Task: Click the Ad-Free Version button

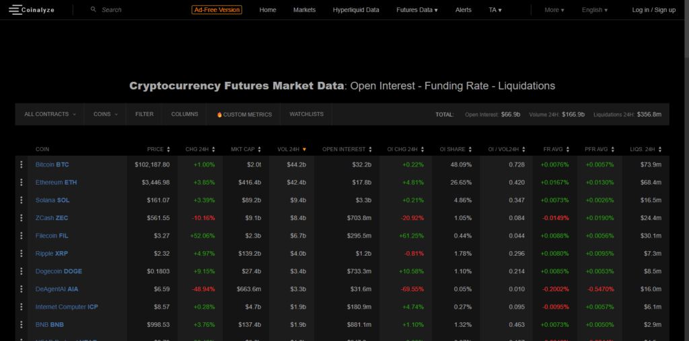Action: tap(217, 9)
